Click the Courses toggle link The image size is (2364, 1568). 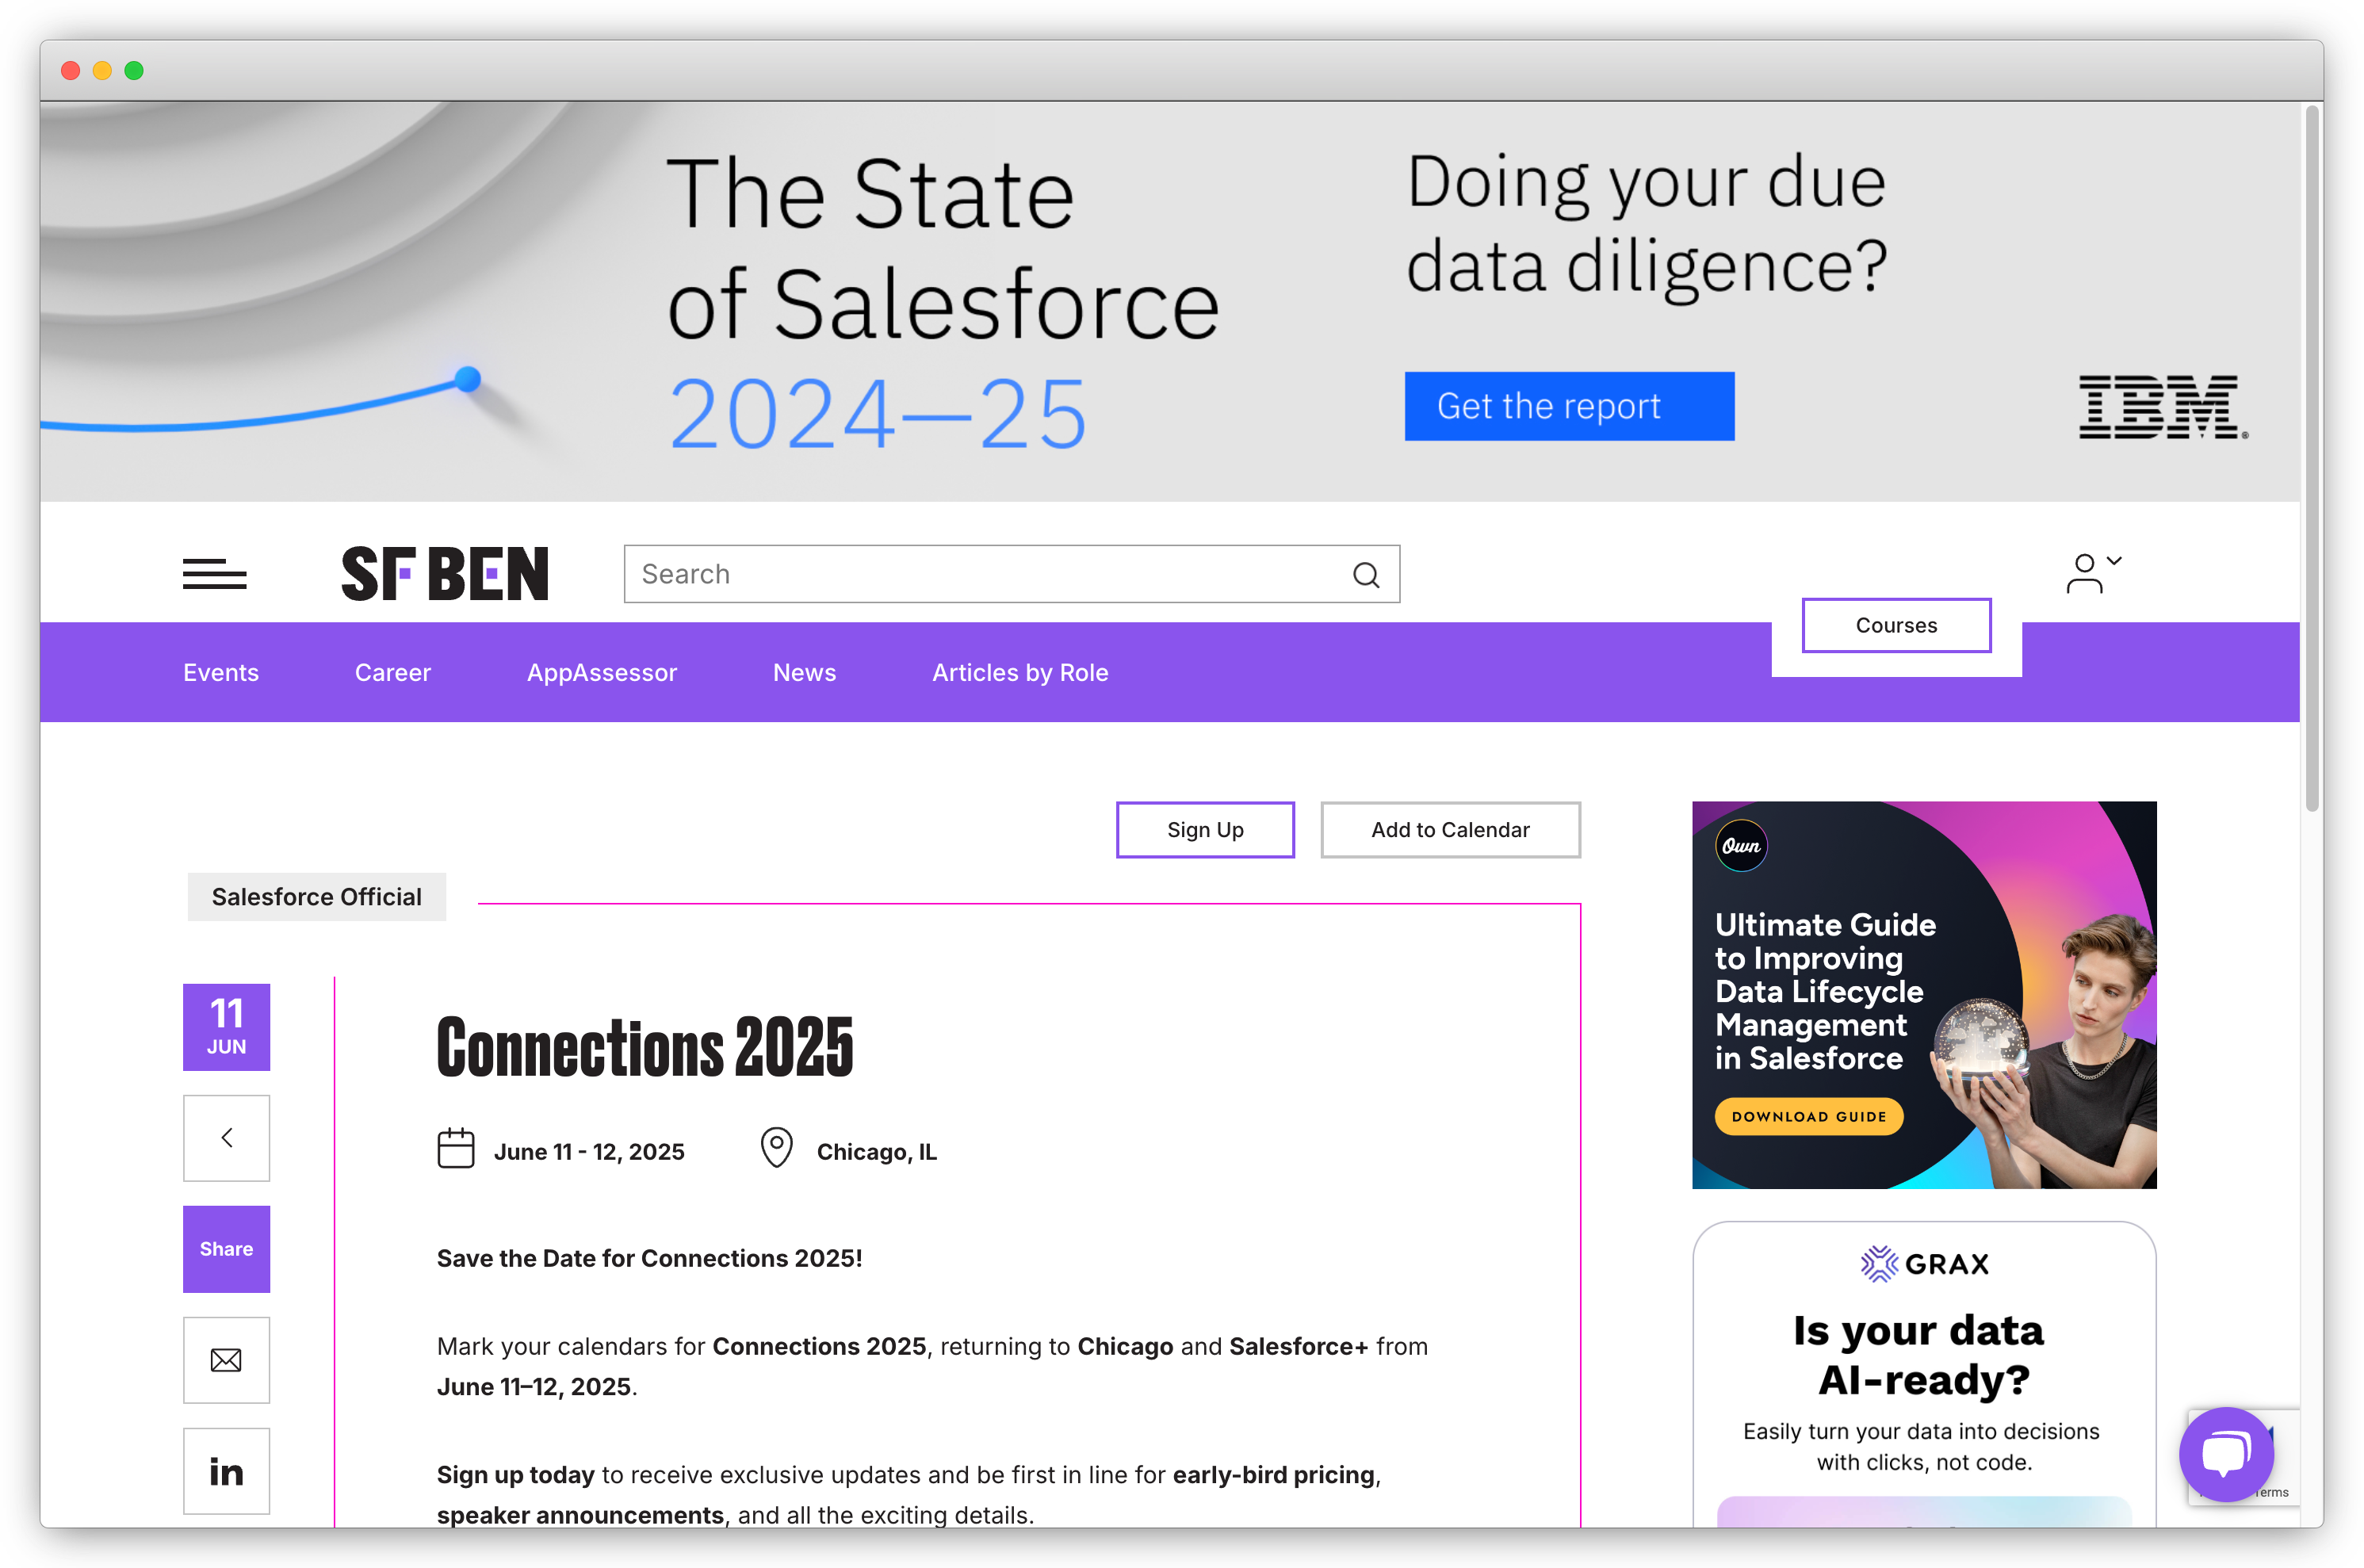(1895, 623)
